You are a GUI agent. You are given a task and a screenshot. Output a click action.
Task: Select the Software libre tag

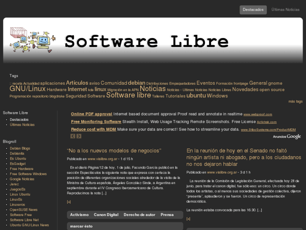click(x=128, y=95)
